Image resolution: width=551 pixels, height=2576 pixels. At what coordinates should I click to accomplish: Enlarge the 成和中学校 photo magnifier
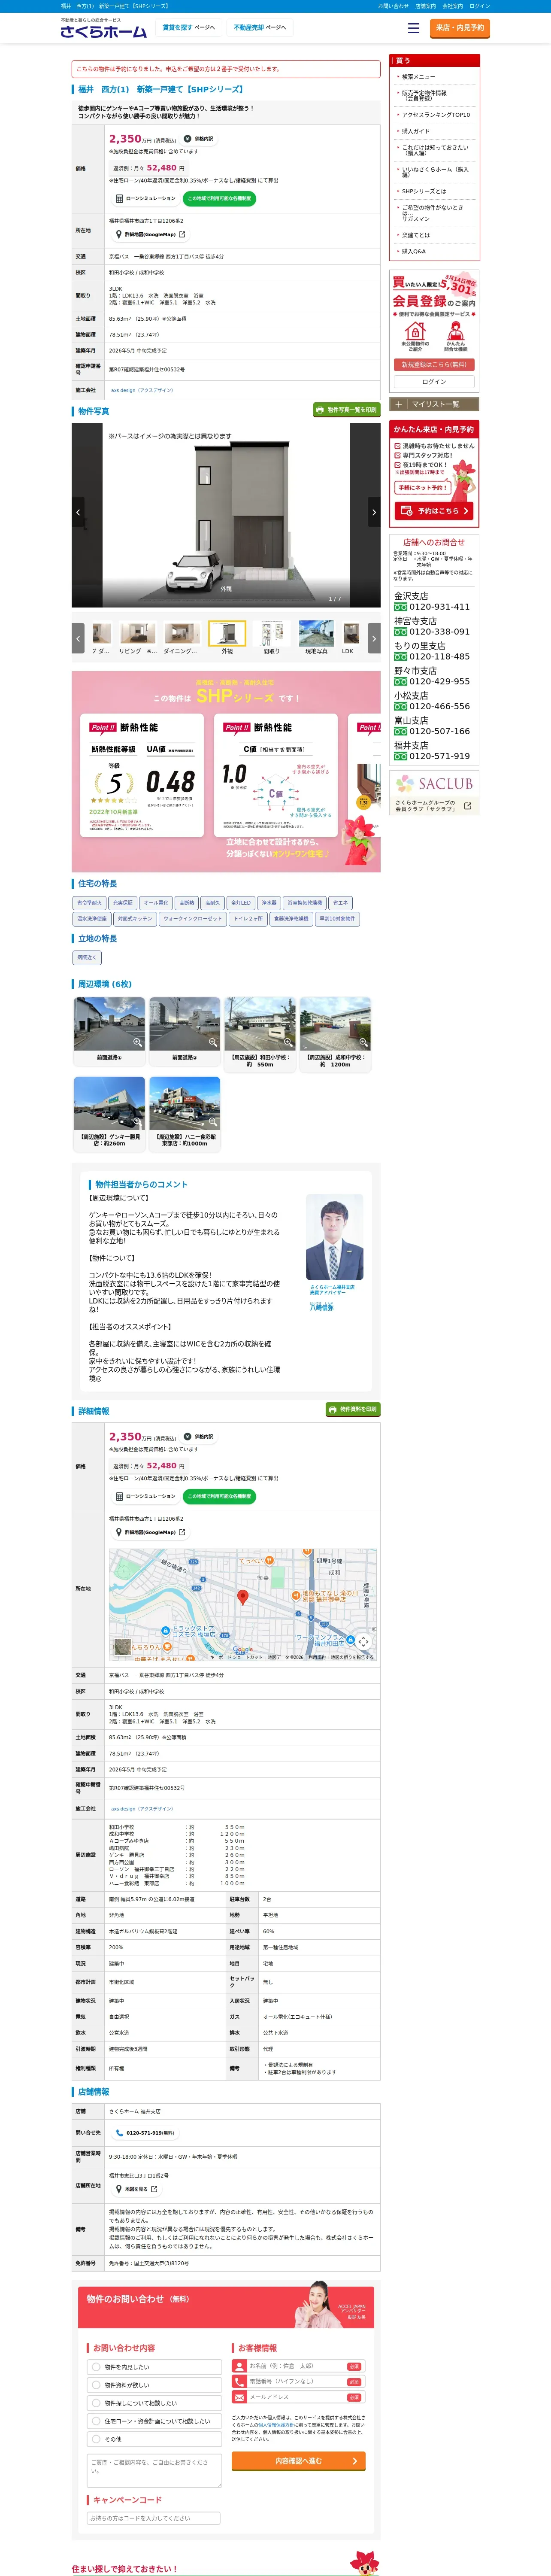(363, 1042)
